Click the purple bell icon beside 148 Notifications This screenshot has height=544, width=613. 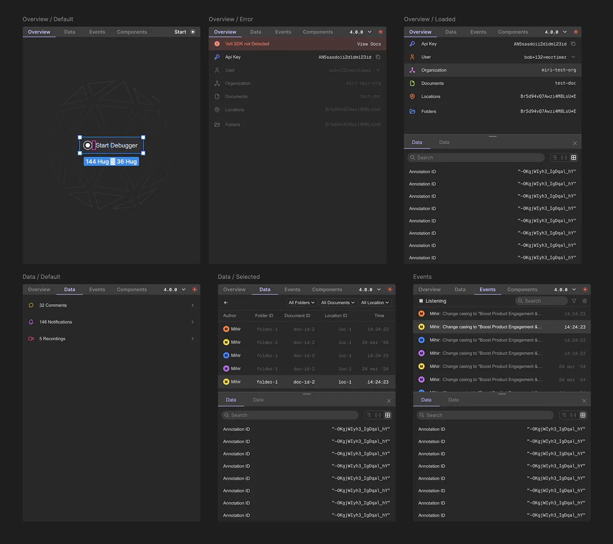point(31,322)
